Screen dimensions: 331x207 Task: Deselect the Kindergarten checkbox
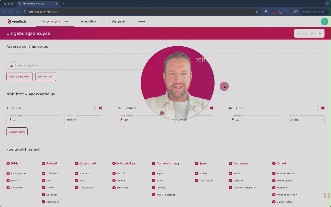8,173
